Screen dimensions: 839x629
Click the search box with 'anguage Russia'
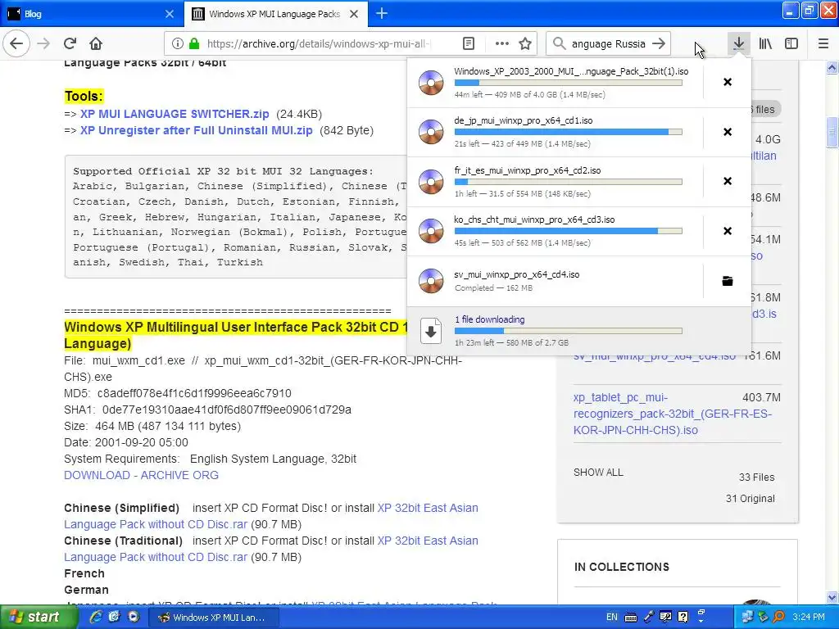pos(609,43)
